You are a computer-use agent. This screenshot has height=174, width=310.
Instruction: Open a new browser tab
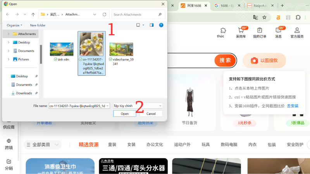pos(282,5)
